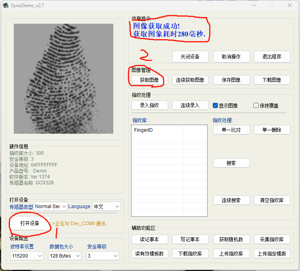Click the 连续录入 button
300x271 pixels.
tap(190, 105)
